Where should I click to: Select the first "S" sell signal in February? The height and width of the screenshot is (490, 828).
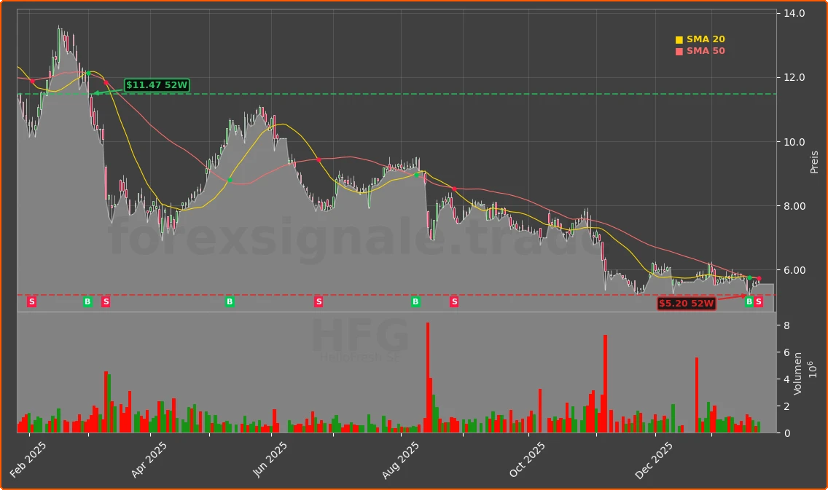[x=31, y=301]
